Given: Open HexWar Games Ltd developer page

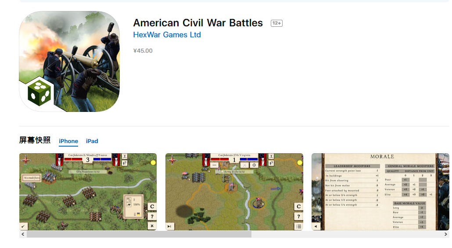Looking at the screenshot, I should [x=167, y=35].
